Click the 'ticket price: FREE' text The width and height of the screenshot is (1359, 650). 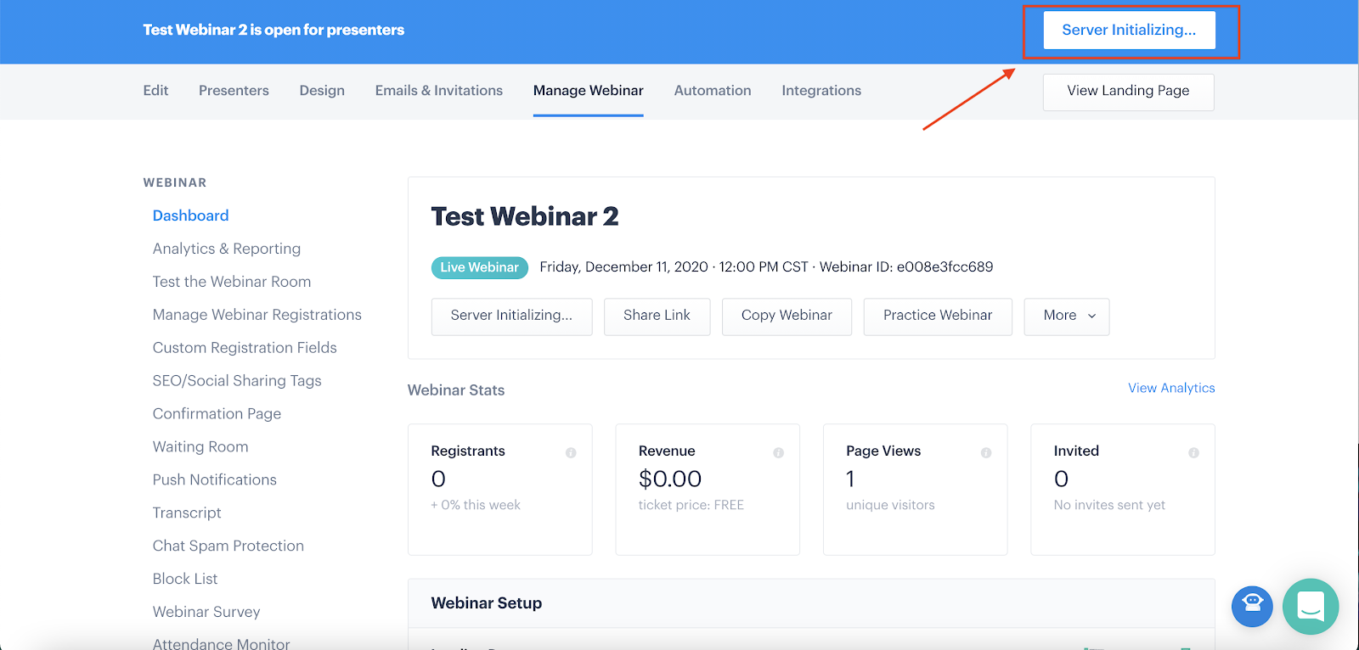pyautogui.click(x=691, y=506)
